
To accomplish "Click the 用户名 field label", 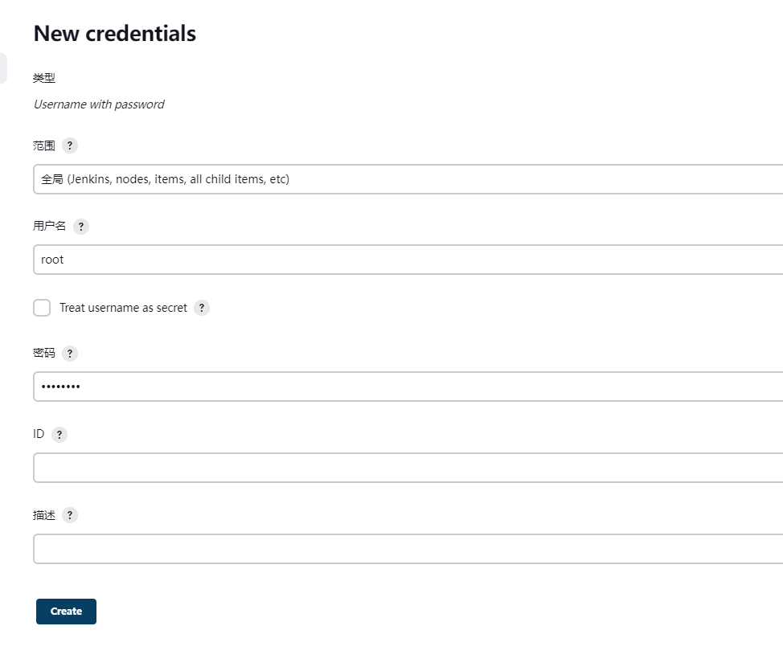I will tap(50, 226).
